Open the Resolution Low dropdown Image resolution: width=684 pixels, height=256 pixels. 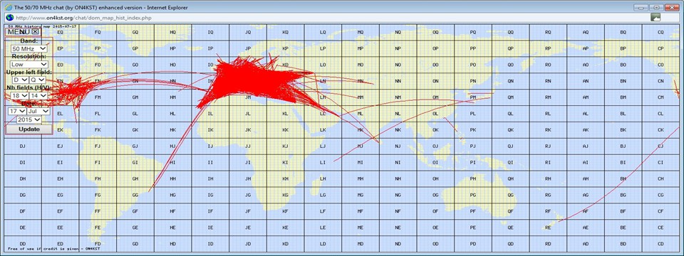(29, 64)
